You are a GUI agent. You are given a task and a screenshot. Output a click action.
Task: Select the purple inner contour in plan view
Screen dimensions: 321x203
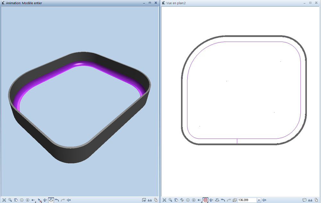(244, 42)
